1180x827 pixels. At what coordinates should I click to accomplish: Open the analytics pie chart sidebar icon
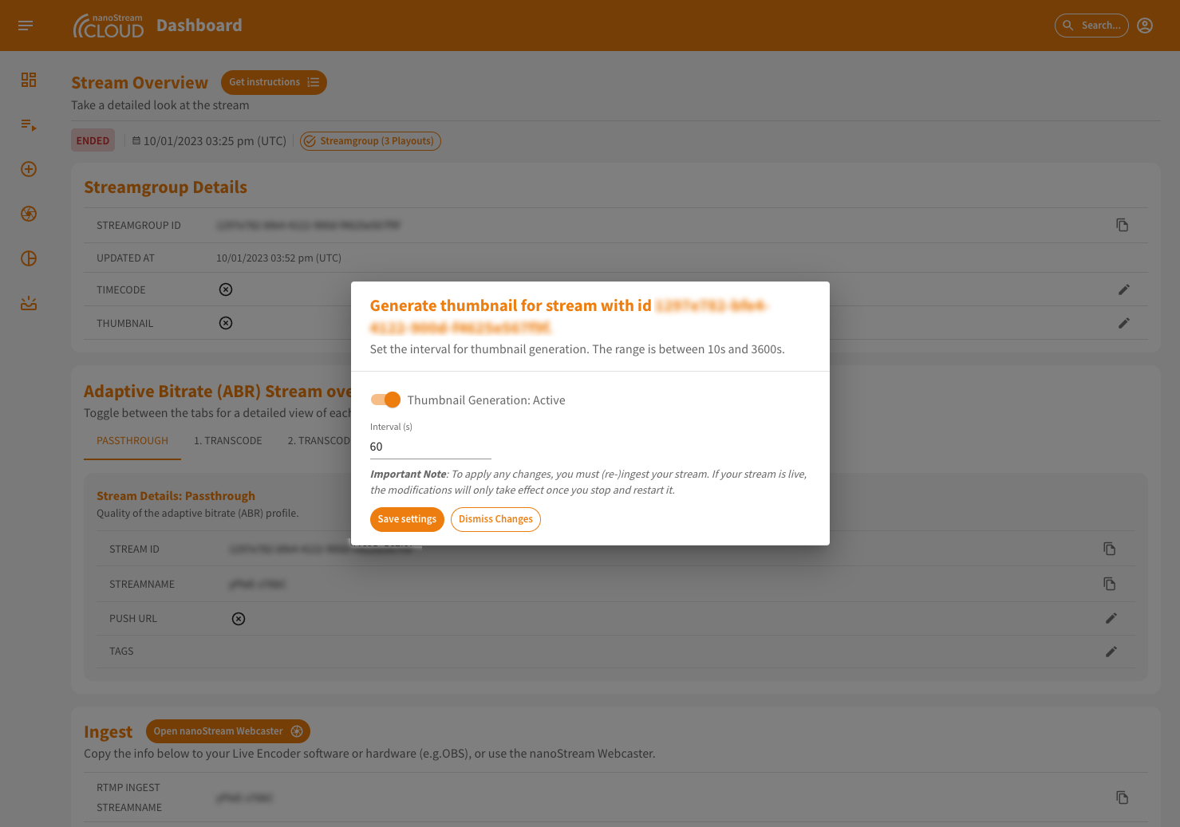pyautogui.click(x=28, y=258)
